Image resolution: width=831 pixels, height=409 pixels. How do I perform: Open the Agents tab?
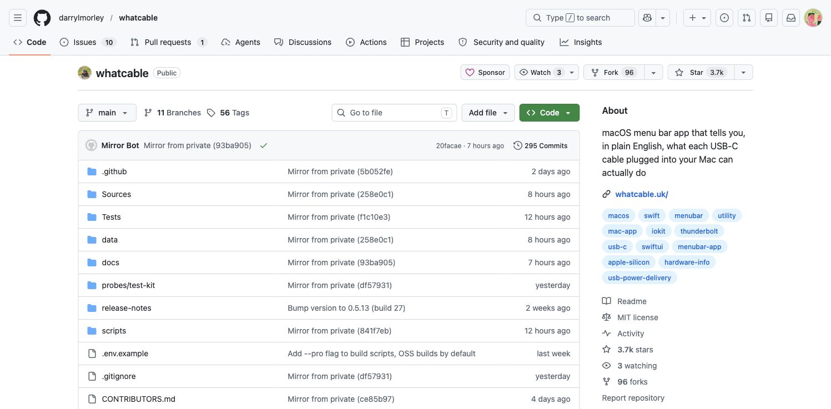pyautogui.click(x=240, y=42)
